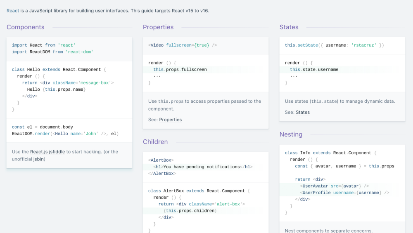This screenshot has height=233, width=413.
Task: Click the Video fullscreen code snippet
Action: click(183, 45)
